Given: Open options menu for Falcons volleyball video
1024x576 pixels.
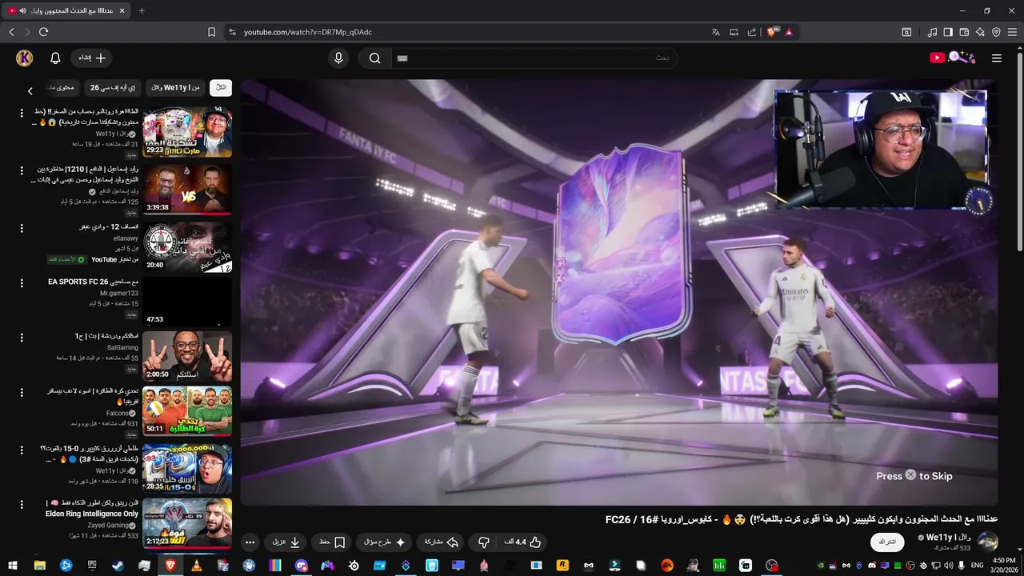Looking at the screenshot, I should coord(22,393).
